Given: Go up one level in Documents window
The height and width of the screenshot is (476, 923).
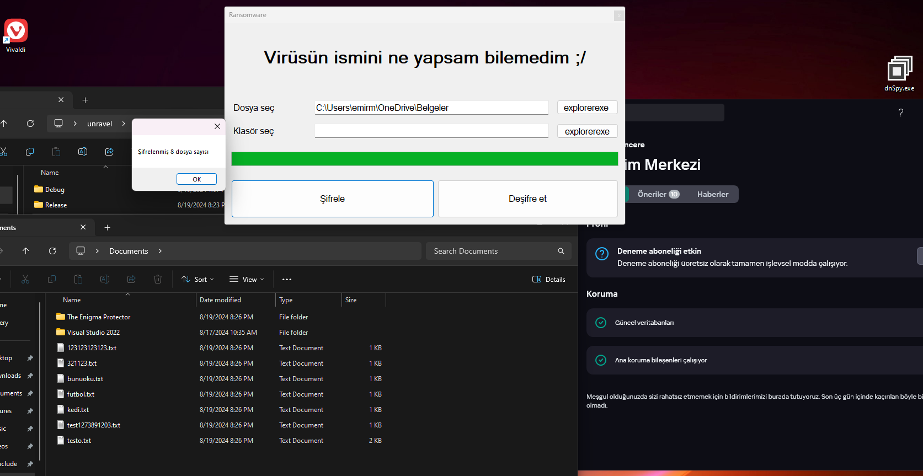Looking at the screenshot, I should (x=25, y=251).
